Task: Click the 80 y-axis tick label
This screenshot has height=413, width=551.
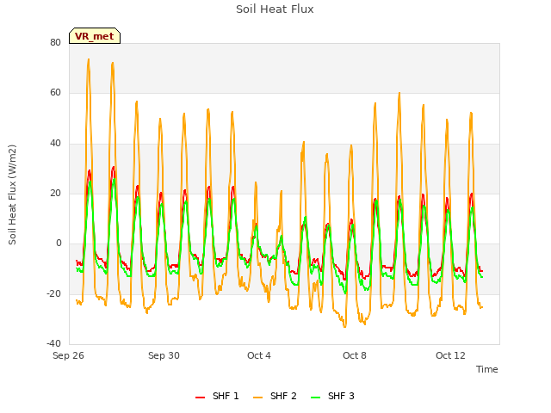Action: coord(55,42)
